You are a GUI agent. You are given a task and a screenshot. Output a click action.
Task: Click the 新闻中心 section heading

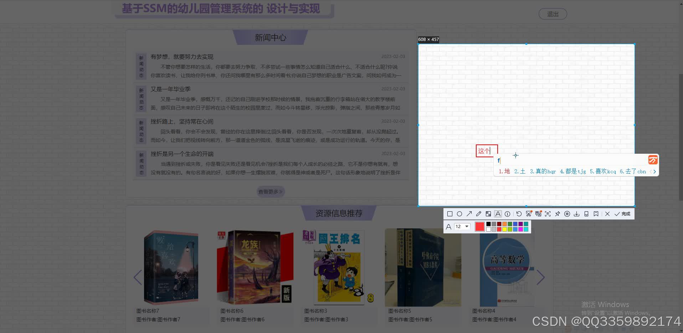(x=270, y=37)
